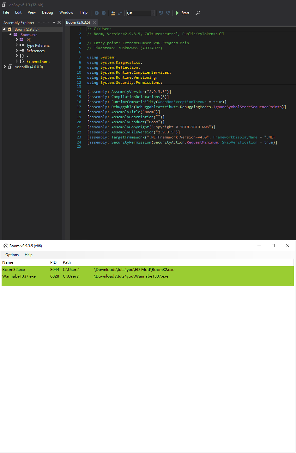Click the Boom.exe module icon in tree
The width and height of the screenshot is (296, 453).
[15, 34]
